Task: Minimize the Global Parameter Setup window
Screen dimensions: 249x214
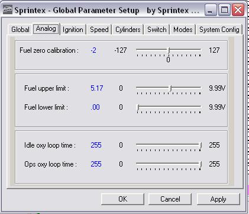Action: (211, 10)
